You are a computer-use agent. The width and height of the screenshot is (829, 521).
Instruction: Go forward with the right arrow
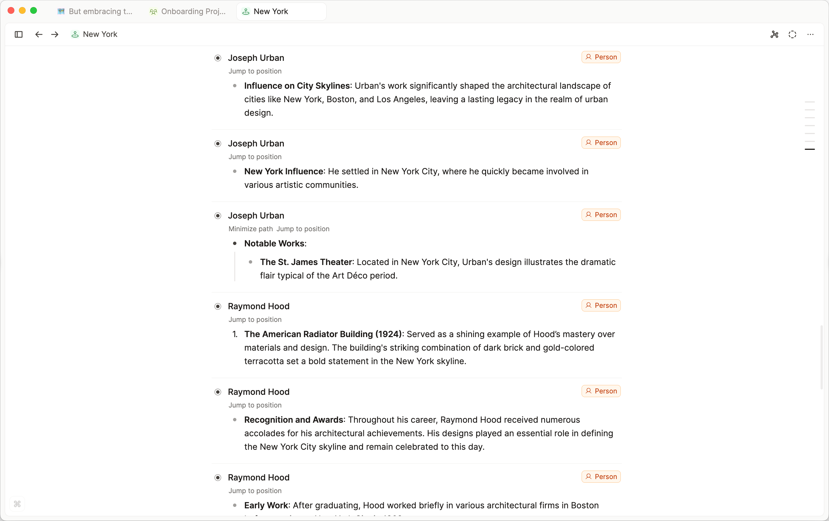tap(55, 34)
